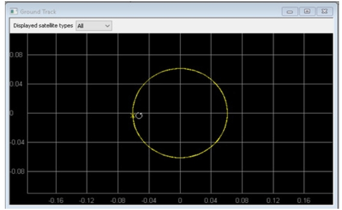Click the 0.04 label on vertical axis
Screen dimensions: 342x210
(16, 84)
